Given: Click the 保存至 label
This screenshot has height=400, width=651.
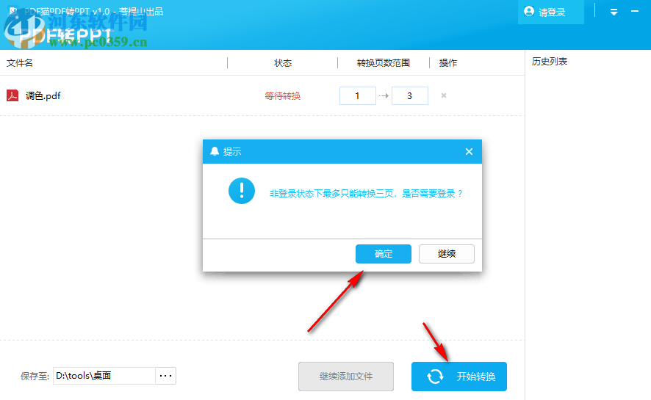Looking at the screenshot, I should point(35,376).
